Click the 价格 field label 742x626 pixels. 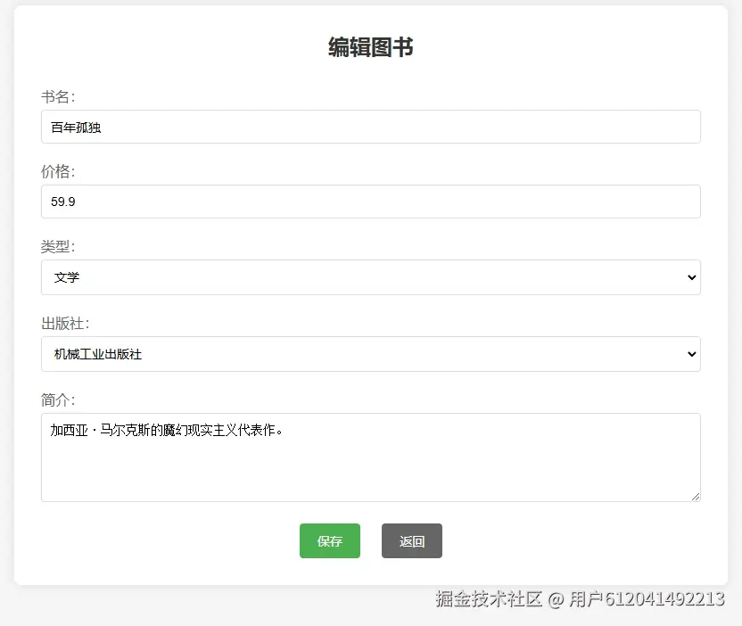click(57, 171)
